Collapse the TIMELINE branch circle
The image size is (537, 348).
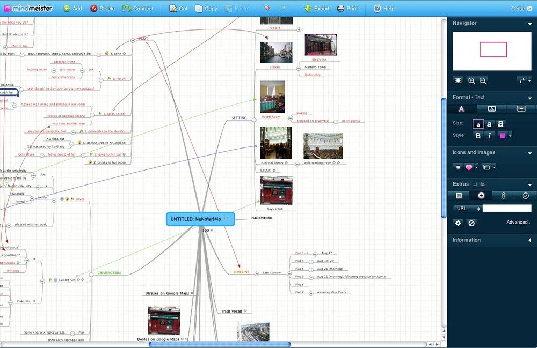point(257,274)
